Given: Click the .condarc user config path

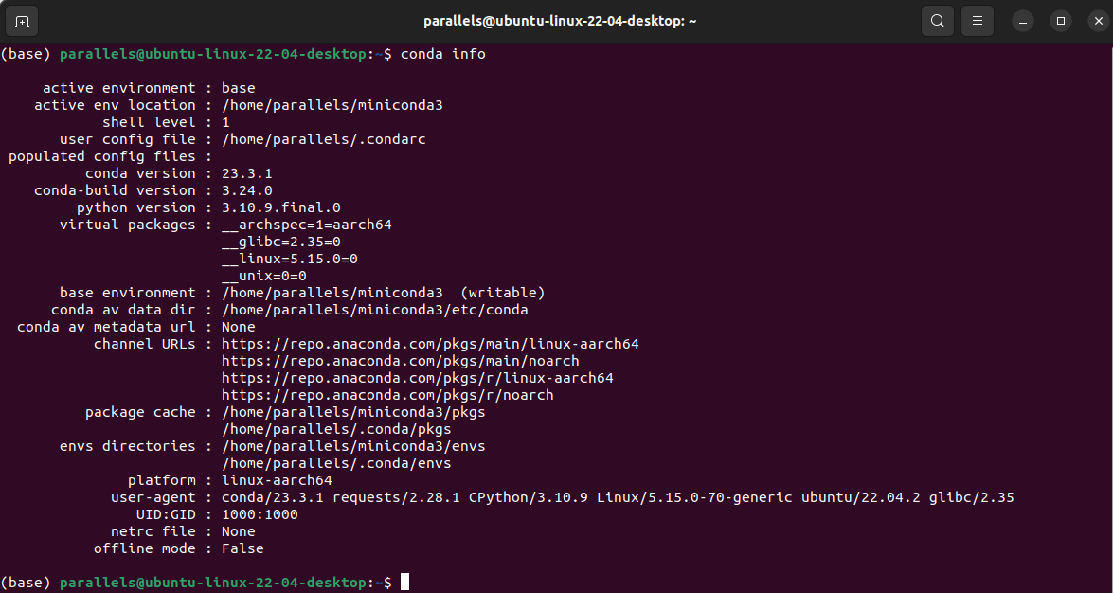Looking at the screenshot, I should (x=322, y=139).
